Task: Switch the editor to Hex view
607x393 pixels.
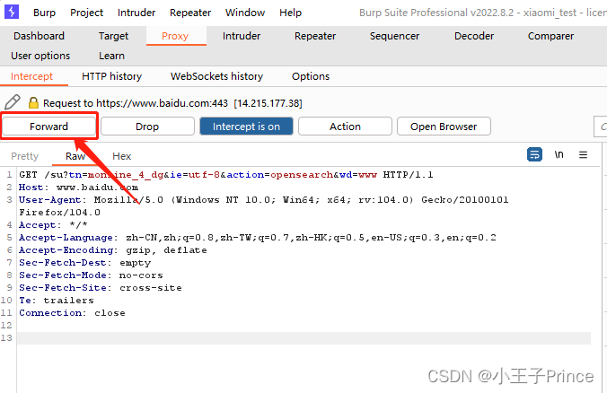Action: coord(121,156)
